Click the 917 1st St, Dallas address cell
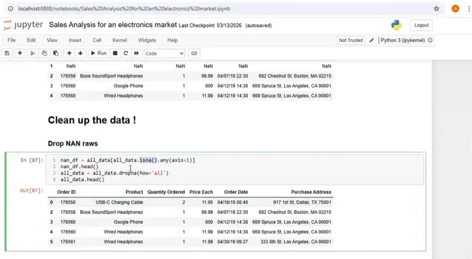The image size is (472, 259). pyautogui.click(x=302, y=202)
